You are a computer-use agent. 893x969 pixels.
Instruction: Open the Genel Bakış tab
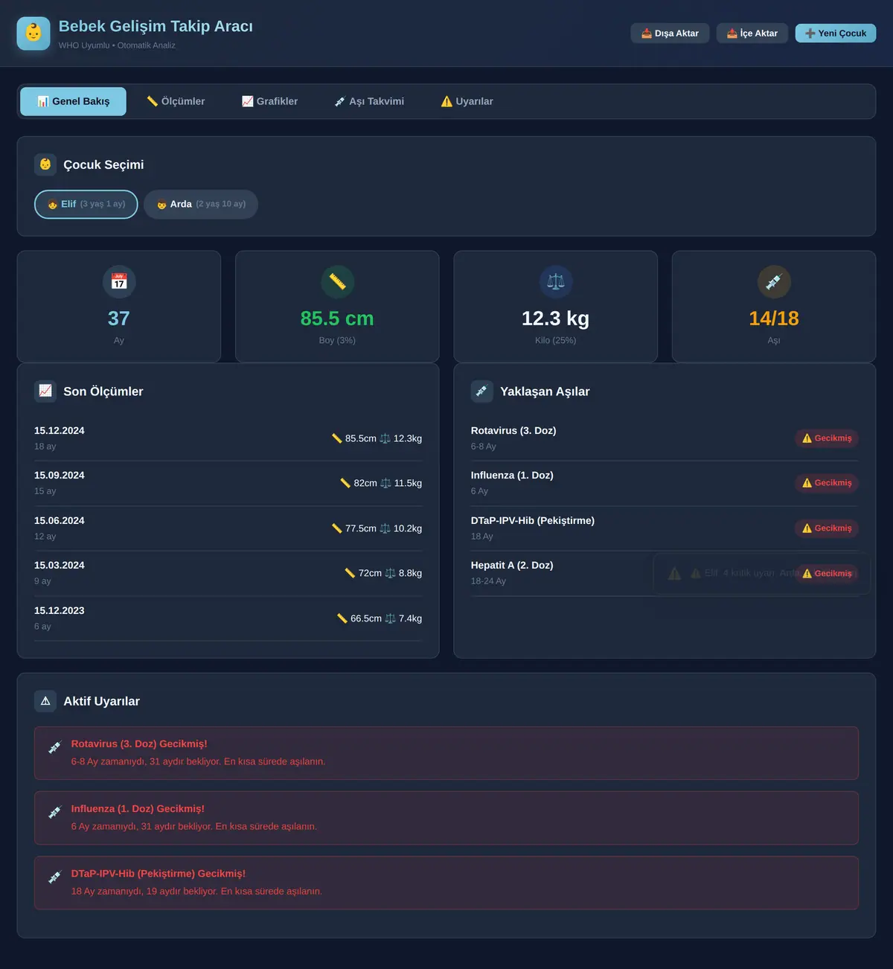(73, 101)
